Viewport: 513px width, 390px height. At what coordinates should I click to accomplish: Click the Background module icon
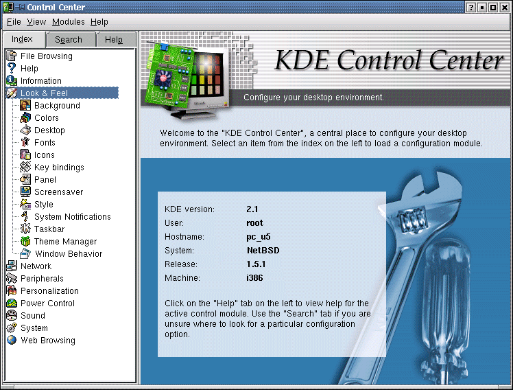[25, 106]
